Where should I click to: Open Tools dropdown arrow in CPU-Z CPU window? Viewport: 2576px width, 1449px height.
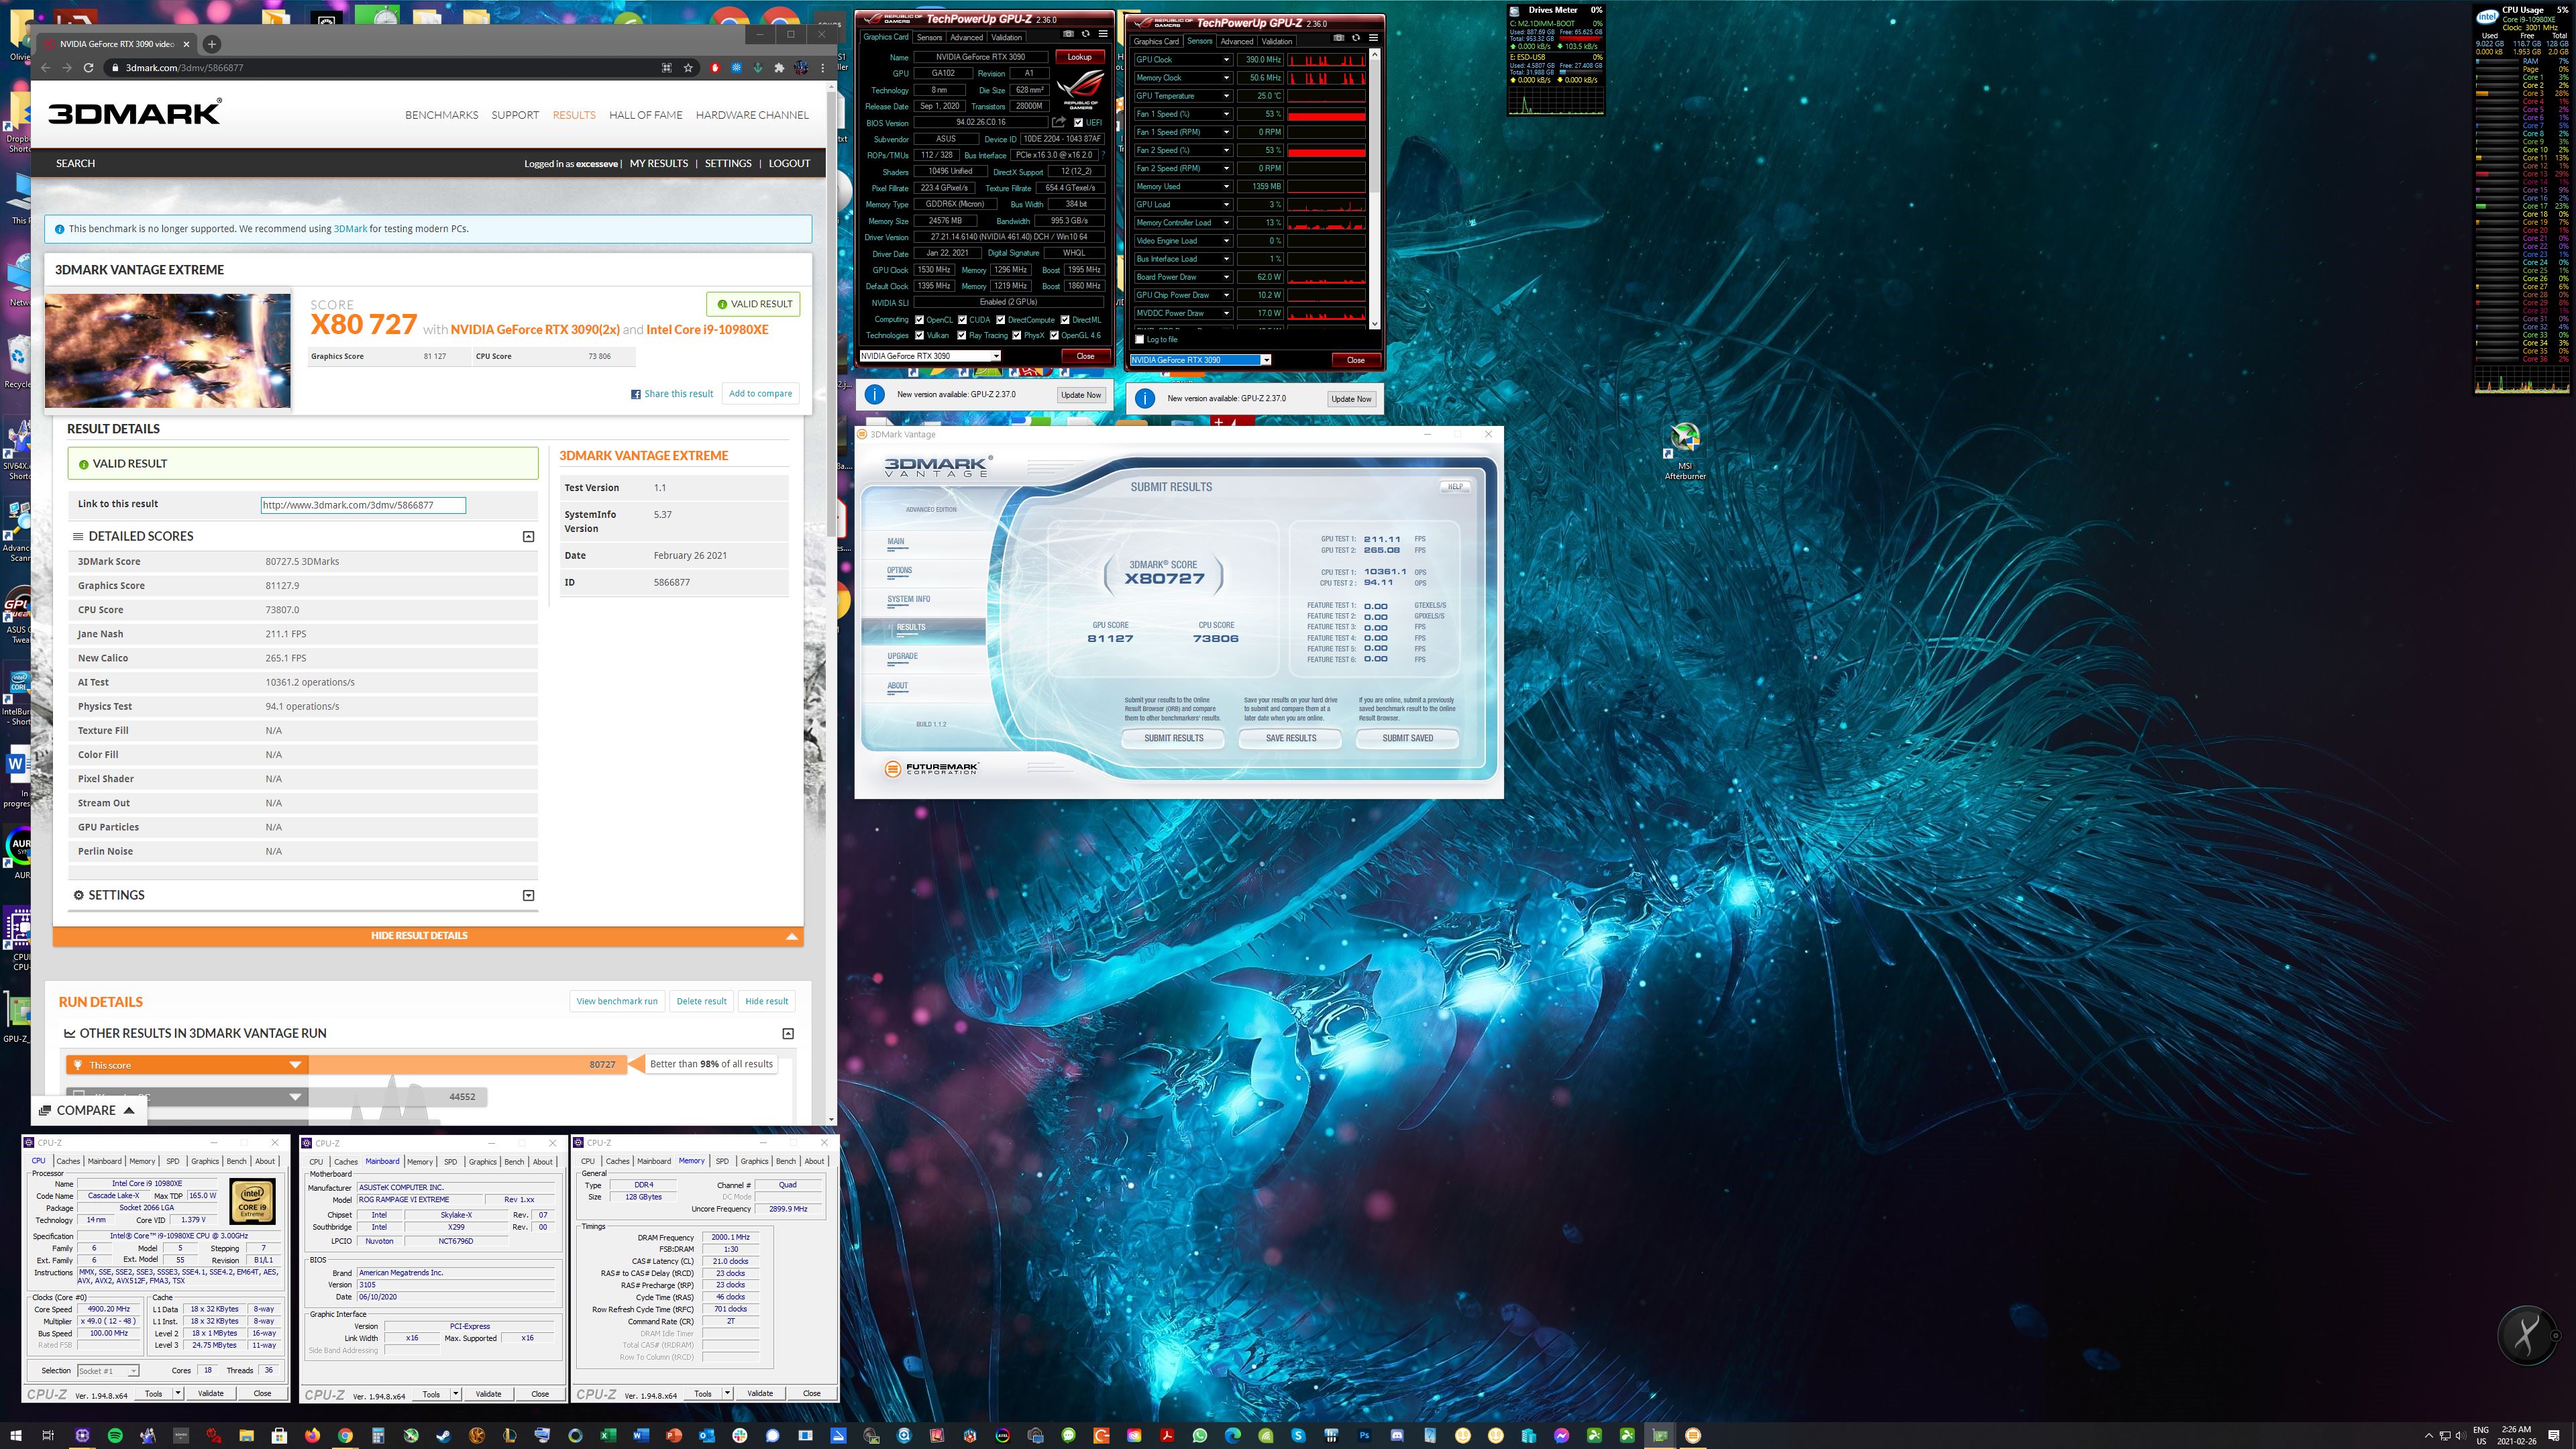[x=178, y=1393]
